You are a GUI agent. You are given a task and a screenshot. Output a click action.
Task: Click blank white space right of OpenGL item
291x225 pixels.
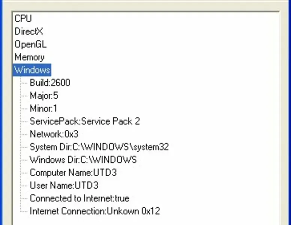click(x=169, y=44)
